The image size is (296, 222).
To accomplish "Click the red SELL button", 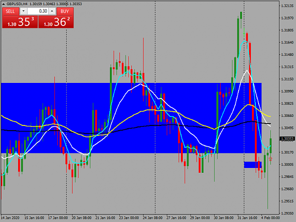I will 10,11.
